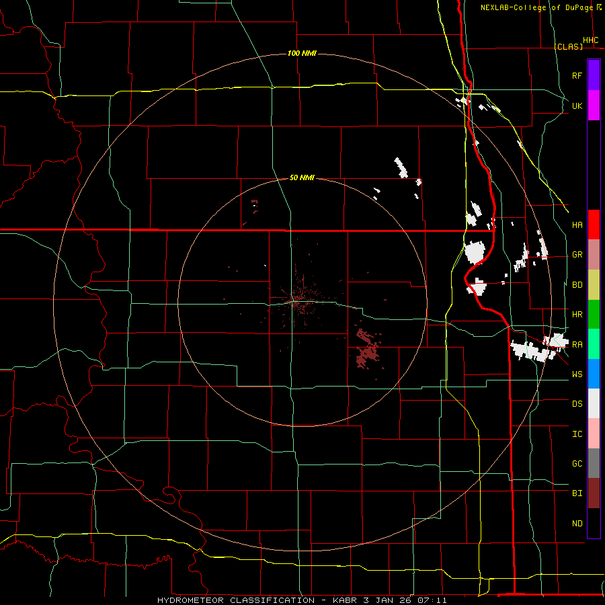The height and width of the screenshot is (605, 605).
Task: Click the RA light-green legend swatch
Action: (x=594, y=344)
